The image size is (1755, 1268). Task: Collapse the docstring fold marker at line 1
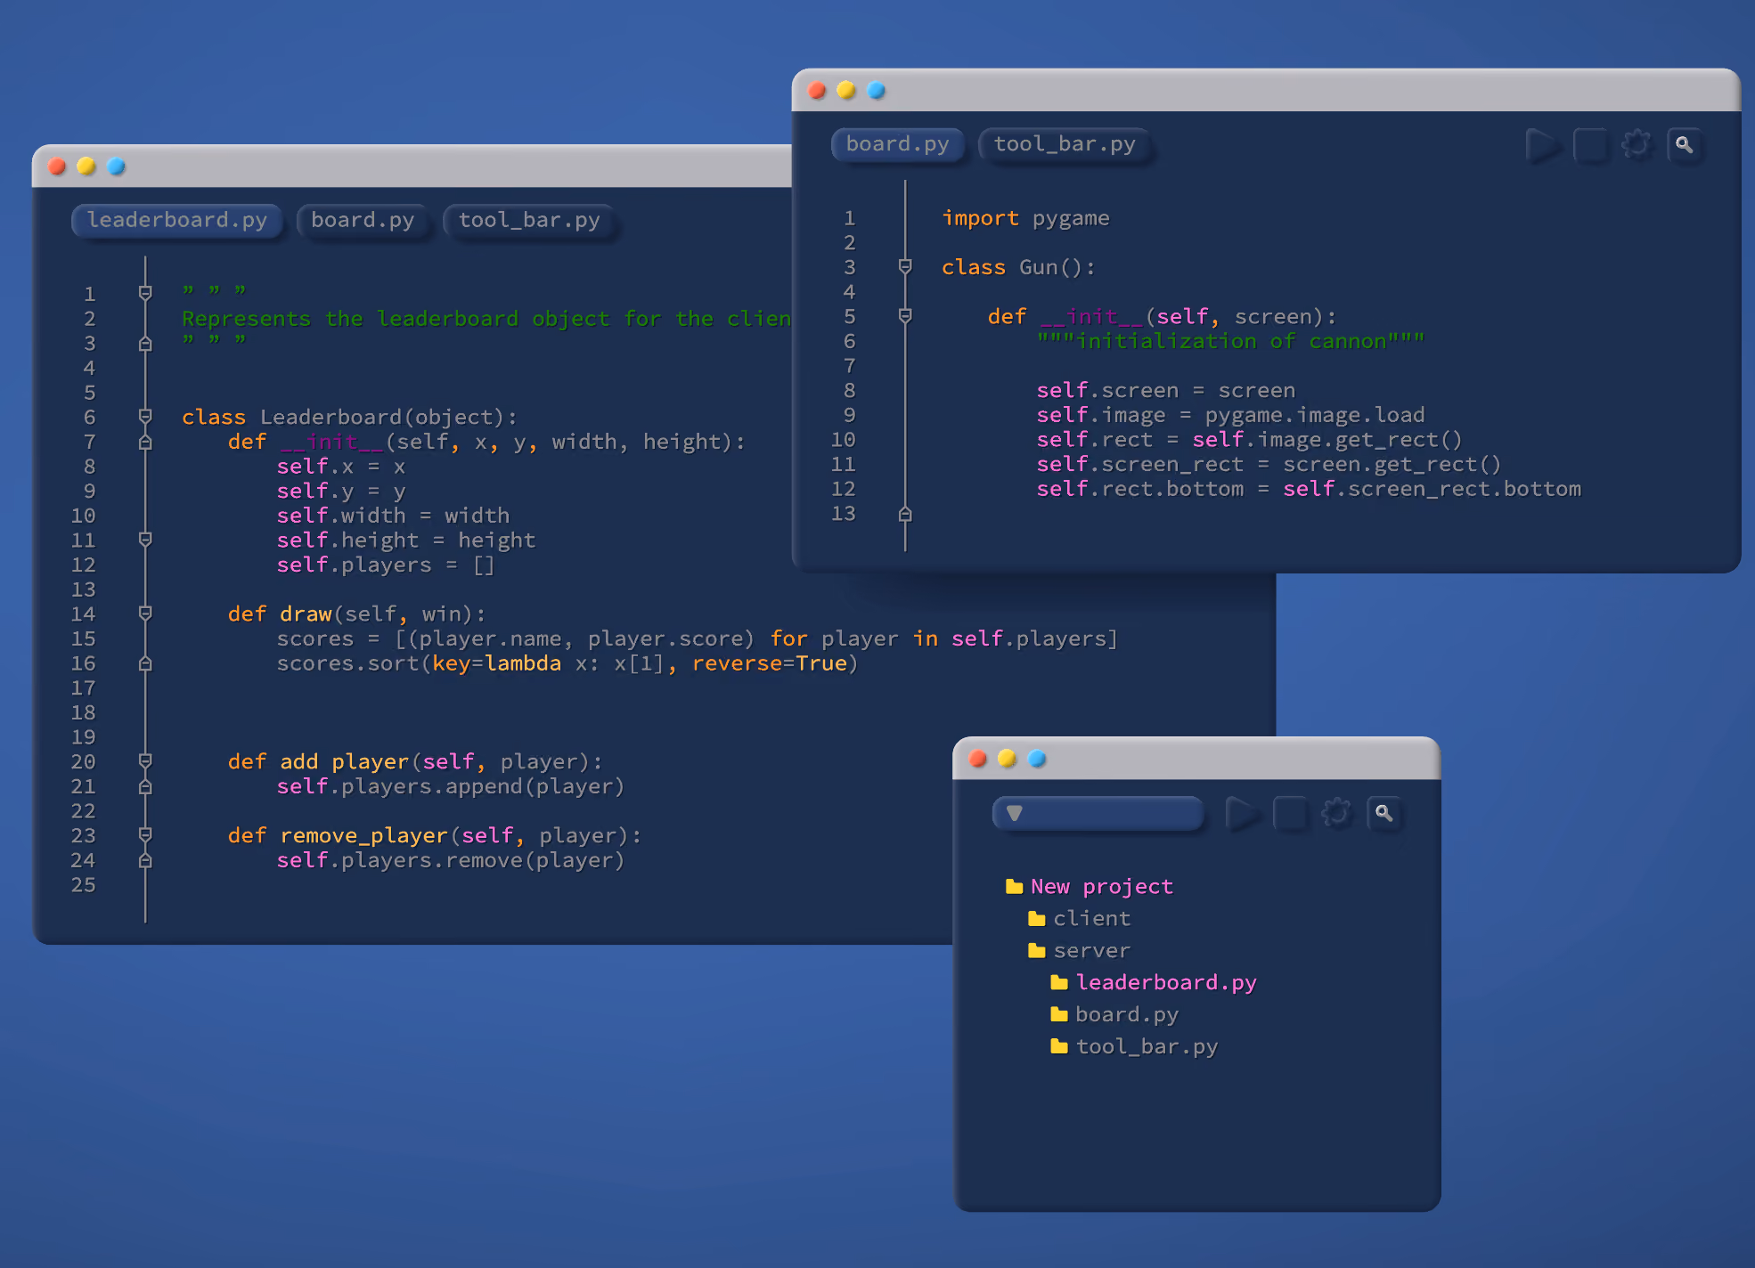(145, 293)
